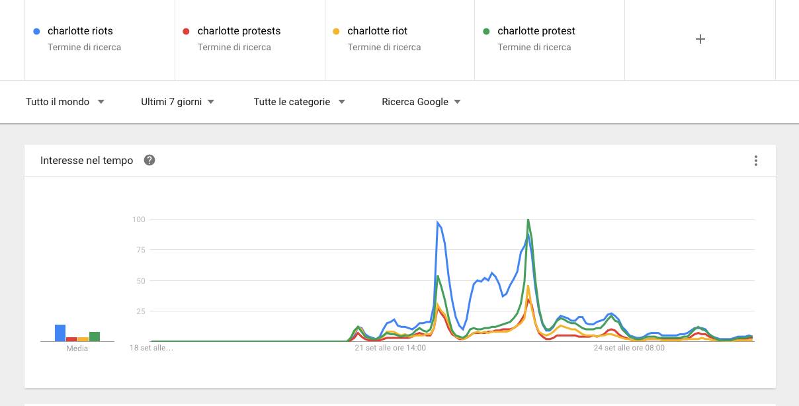Open the Ultimi 7 giorni time range dropdown
799x406 pixels.
pos(177,102)
